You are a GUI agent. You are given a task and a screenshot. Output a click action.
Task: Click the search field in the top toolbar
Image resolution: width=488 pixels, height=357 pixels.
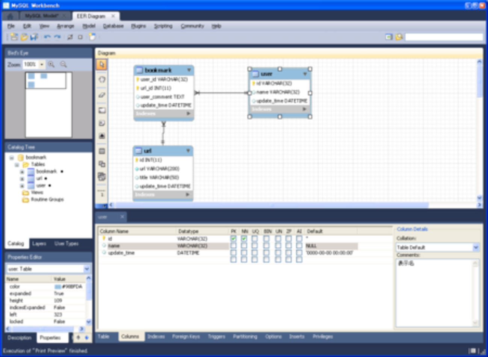444,37
